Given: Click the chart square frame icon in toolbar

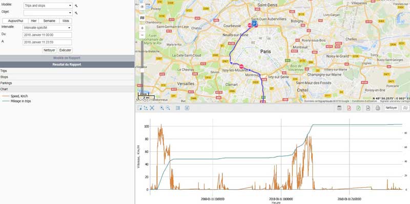Looking at the screenshot, I should (x=187, y=108).
